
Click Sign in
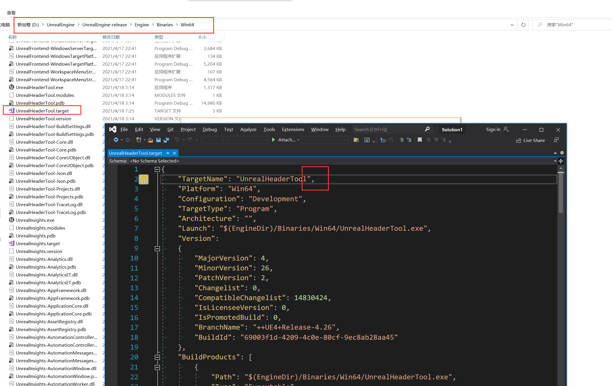(493, 130)
